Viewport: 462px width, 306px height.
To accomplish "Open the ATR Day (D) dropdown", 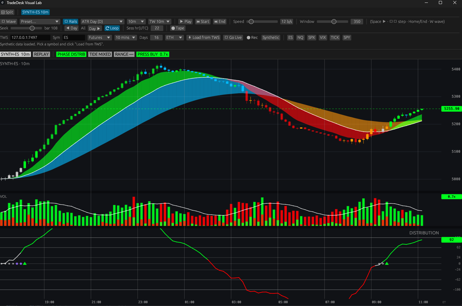I will [x=102, y=22].
